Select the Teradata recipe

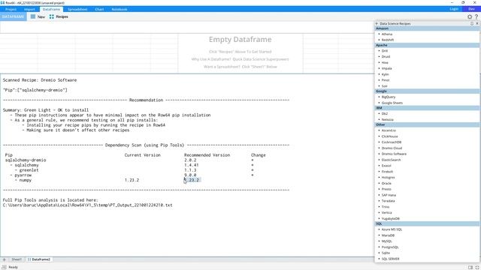(x=388, y=201)
